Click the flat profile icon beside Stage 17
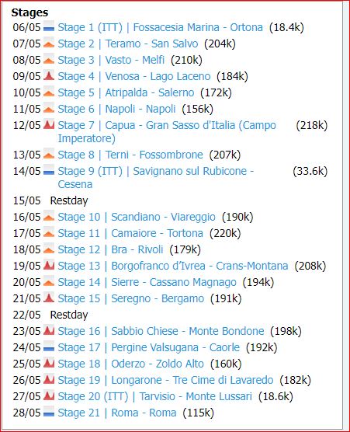This screenshot has width=350, height=432. [49, 346]
